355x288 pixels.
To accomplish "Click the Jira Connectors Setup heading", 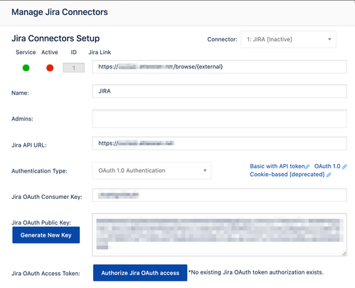I will click(55, 38).
